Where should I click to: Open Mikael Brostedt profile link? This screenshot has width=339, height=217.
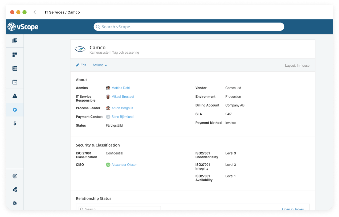pos(123,97)
